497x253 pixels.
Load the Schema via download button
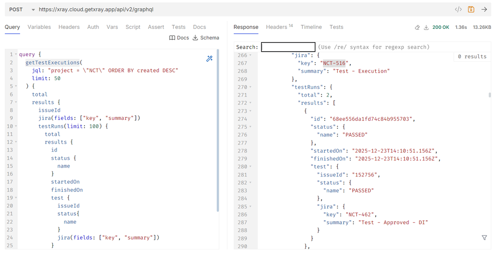tap(205, 38)
